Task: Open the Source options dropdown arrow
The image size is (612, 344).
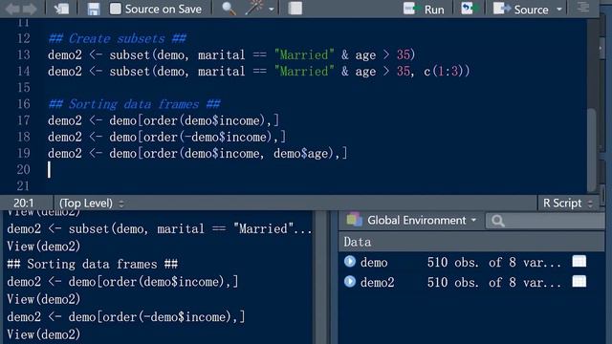Action: tap(559, 9)
